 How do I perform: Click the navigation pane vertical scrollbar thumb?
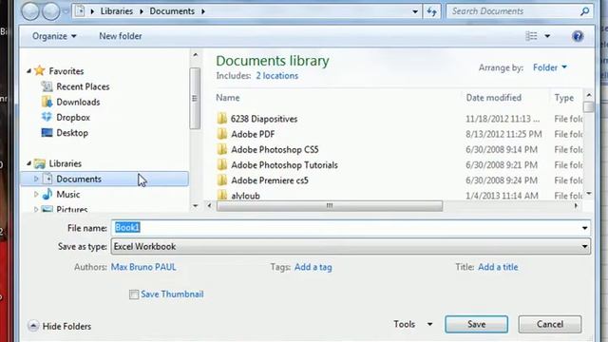(x=195, y=98)
